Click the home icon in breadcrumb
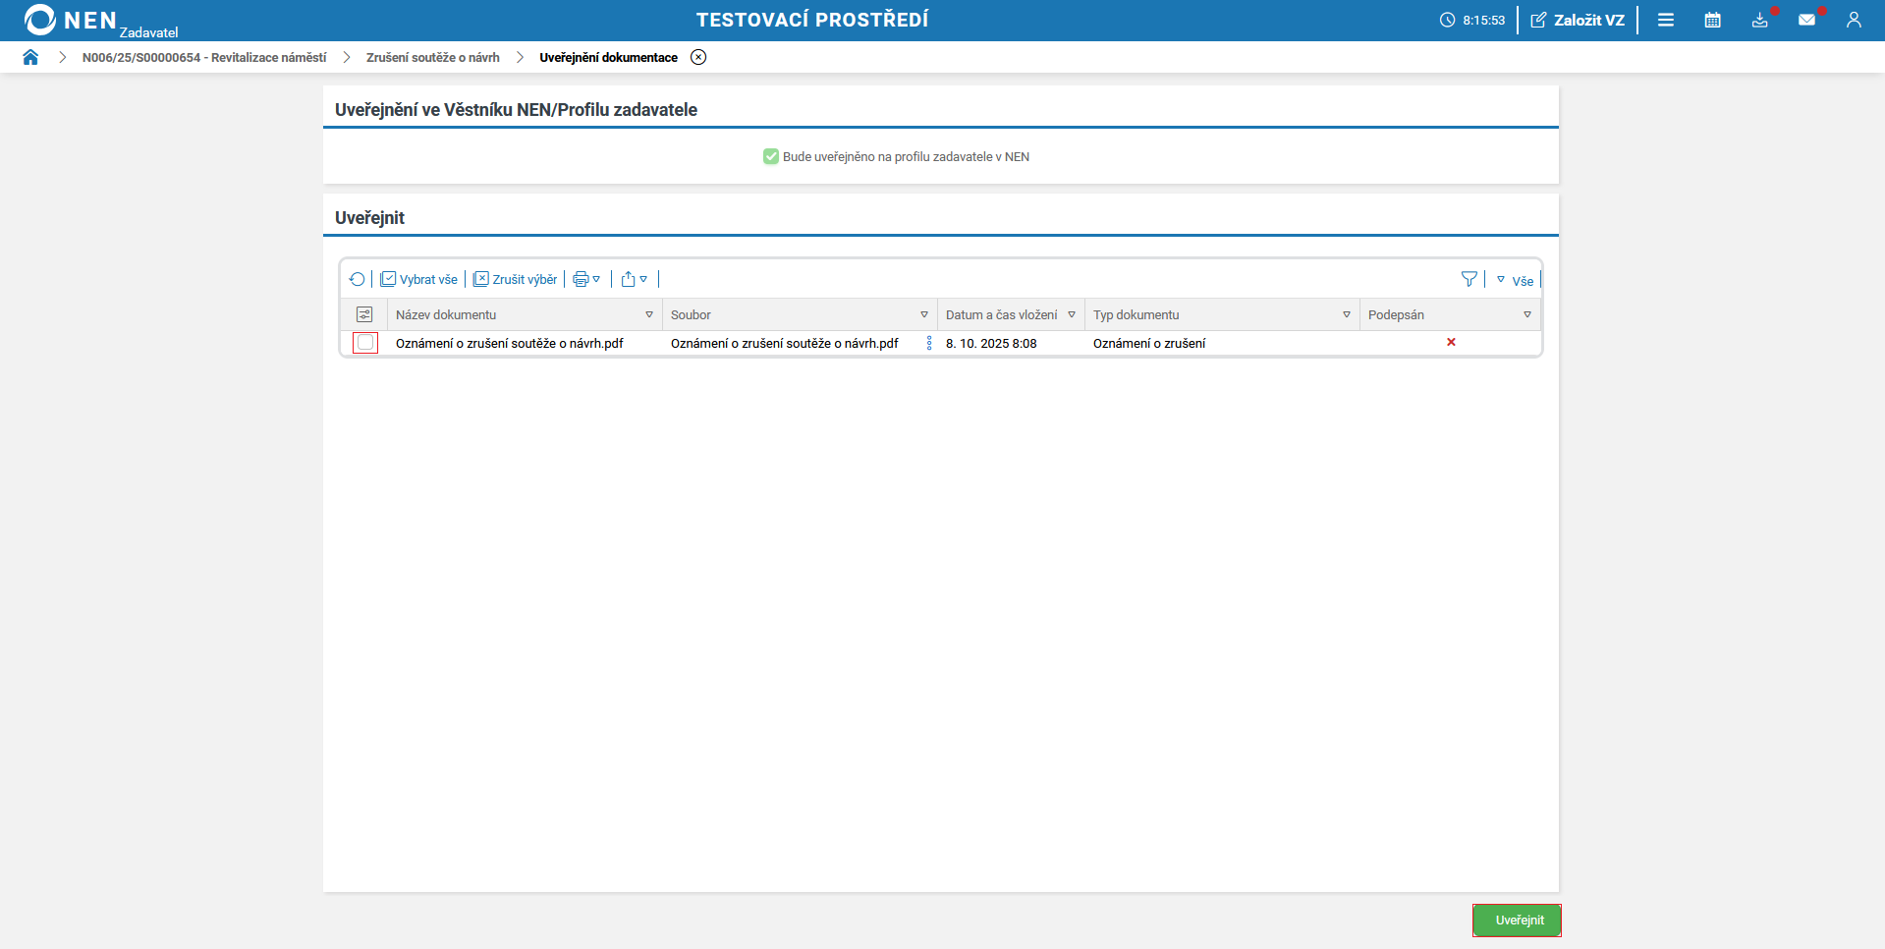1885x949 pixels. coord(30,57)
